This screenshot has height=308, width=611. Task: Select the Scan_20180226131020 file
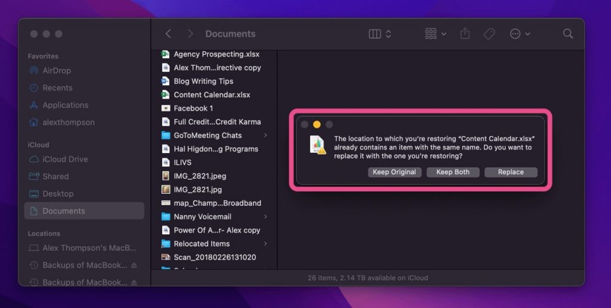214,257
